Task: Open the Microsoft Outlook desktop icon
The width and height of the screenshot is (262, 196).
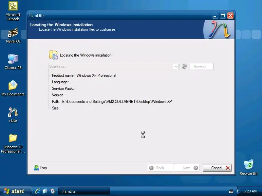Action: 13,11
